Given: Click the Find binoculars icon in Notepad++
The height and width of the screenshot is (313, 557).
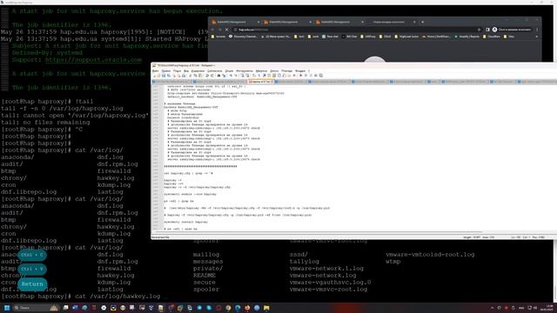Looking at the screenshot, I should pos(218,76).
